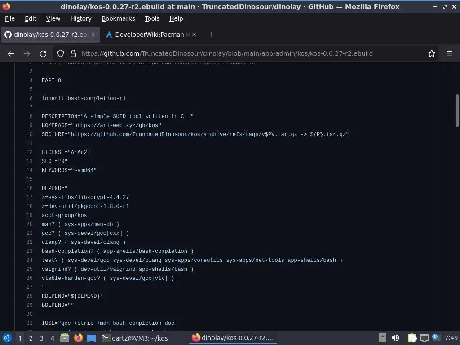Open the volume control tray icon
Viewport: 460px width, 345px height.
pos(395,338)
